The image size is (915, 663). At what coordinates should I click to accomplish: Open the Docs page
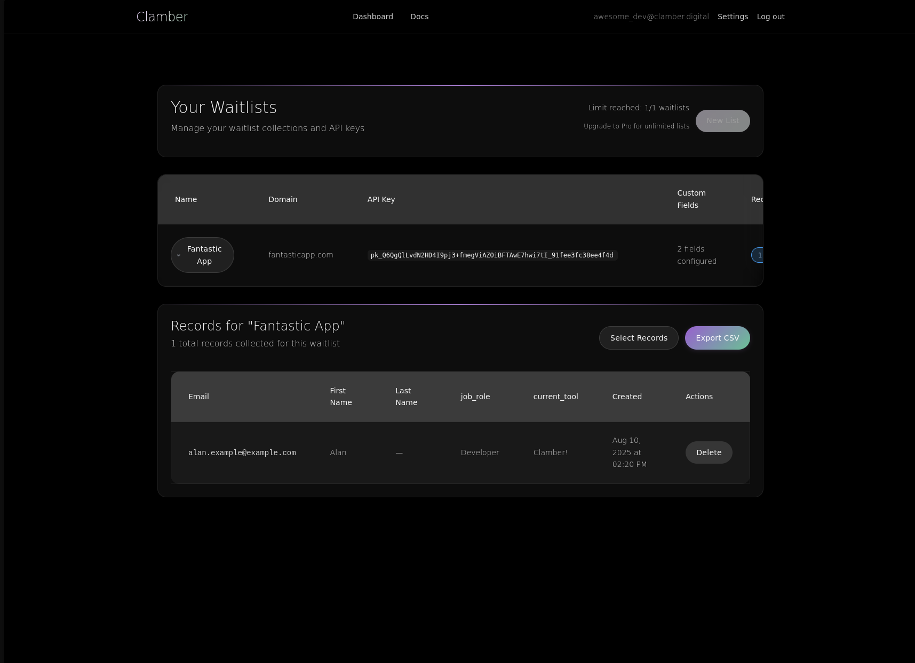[x=419, y=17]
